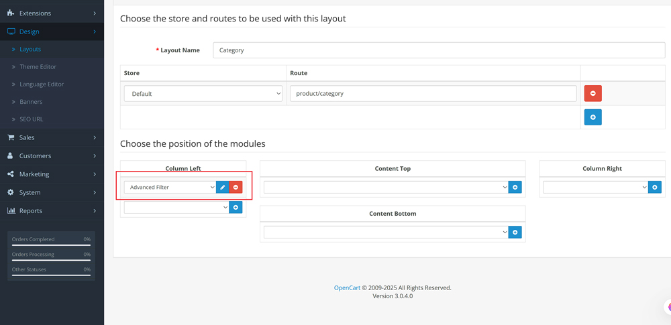Image resolution: width=671 pixels, height=325 pixels.
Task: Click the Layout Name text field
Action: click(x=439, y=50)
